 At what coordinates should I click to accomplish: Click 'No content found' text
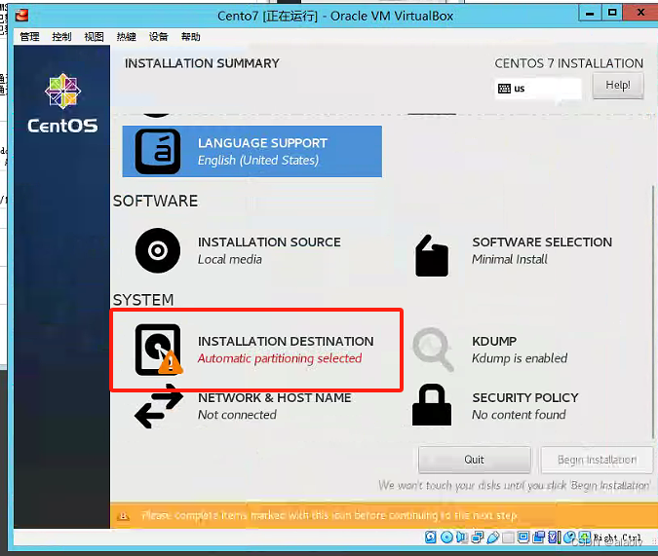pyautogui.click(x=519, y=415)
